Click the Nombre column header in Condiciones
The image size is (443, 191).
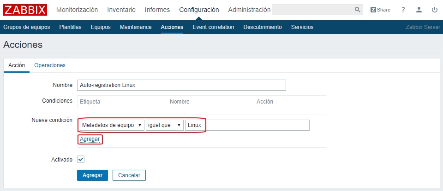click(180, 102)
